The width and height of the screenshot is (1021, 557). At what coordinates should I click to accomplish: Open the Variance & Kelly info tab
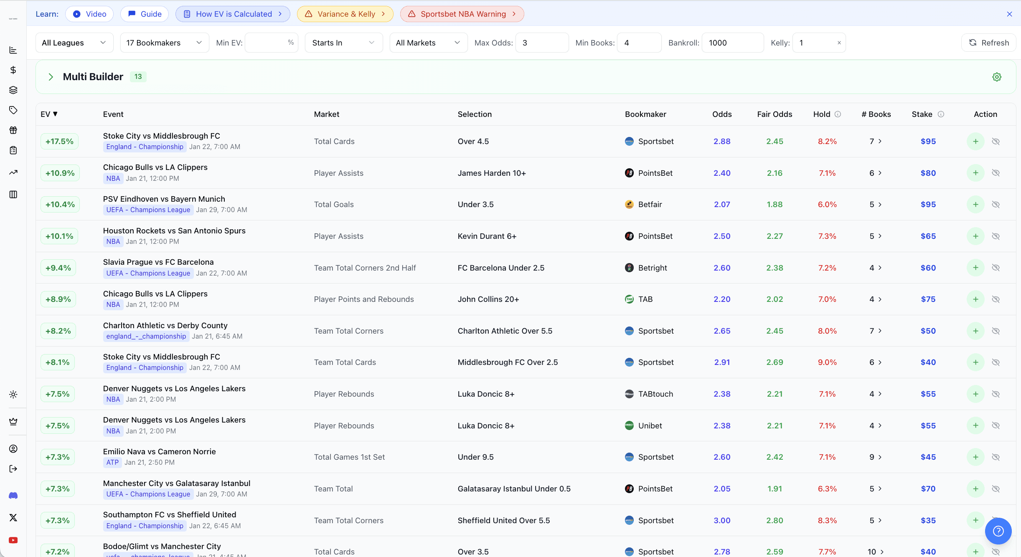coord(345,14)
